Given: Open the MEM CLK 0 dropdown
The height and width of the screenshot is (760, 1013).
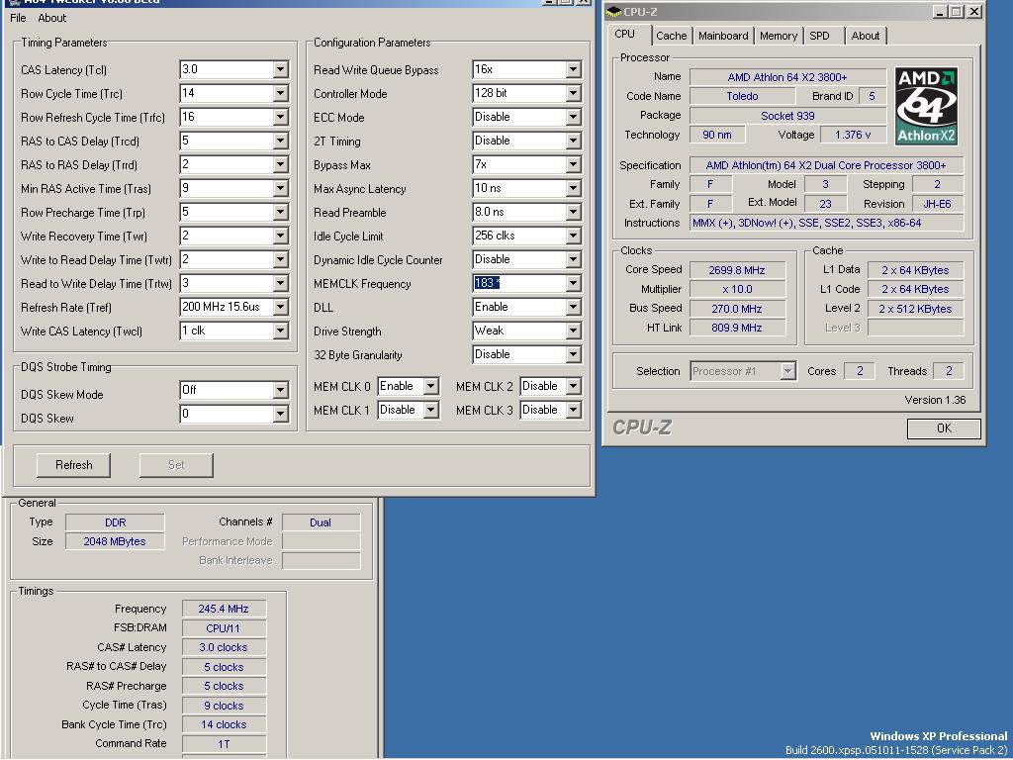Looking at the screenshot, I should click(x=431, y=387).
